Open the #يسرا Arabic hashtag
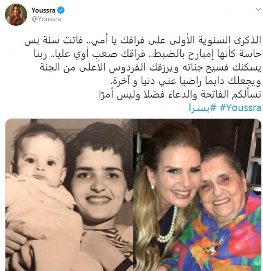263x271 pixels. pos(203,108)
